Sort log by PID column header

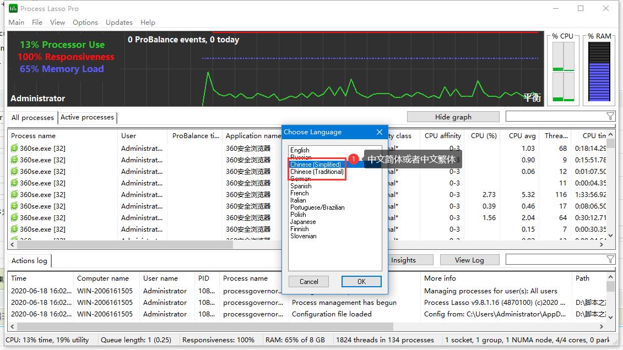pos(208,278)
